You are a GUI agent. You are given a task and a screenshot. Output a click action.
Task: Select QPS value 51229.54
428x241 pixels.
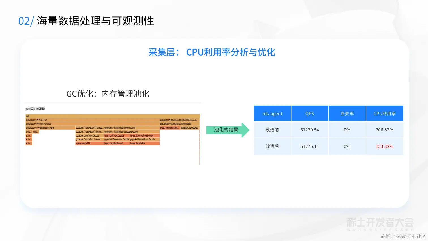(x=310, y=130)
